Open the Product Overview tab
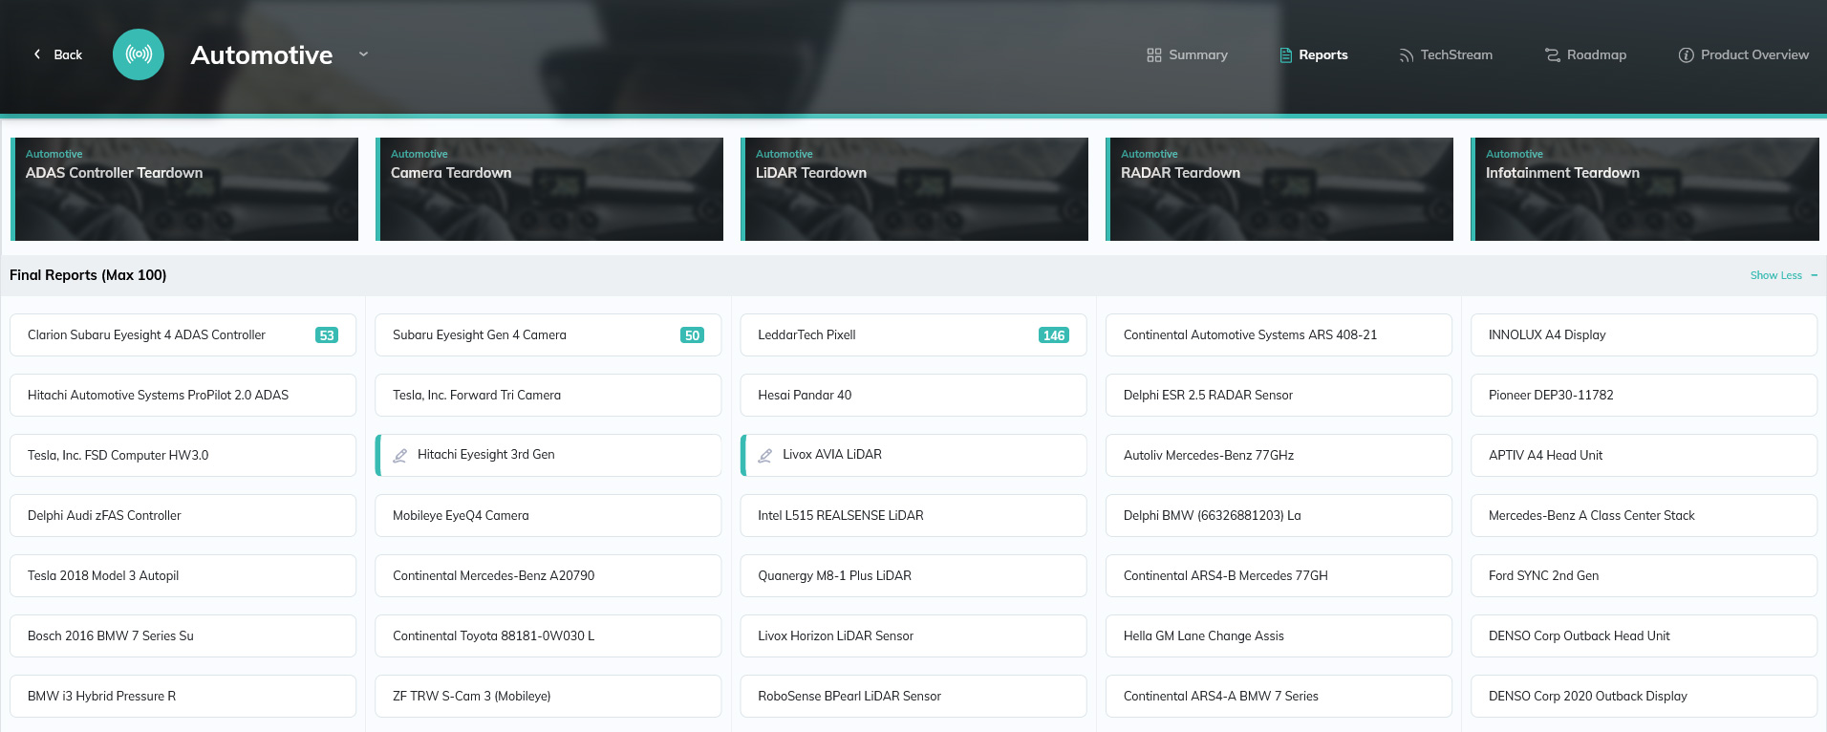The image size is (1827, 732). click(x=1744, y=54)
